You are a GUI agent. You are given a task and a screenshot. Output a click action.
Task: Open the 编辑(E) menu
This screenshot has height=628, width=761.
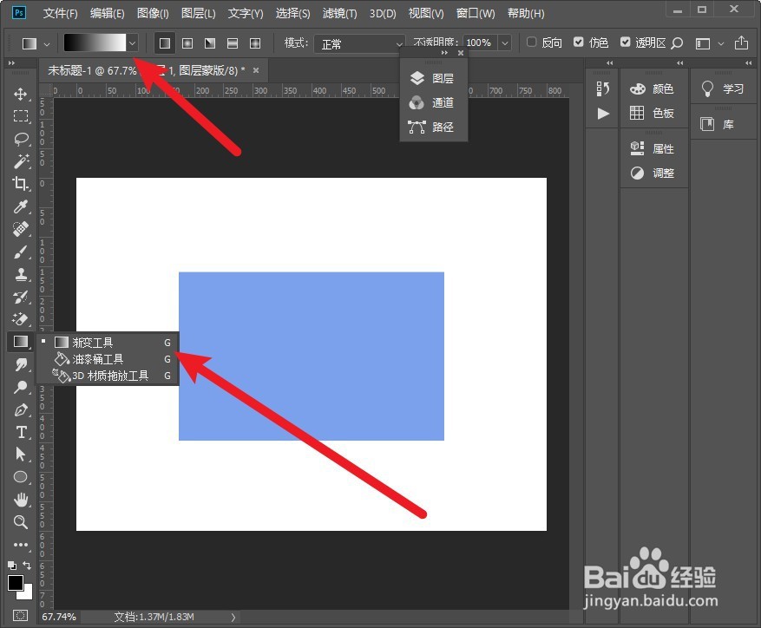[108, 13]
